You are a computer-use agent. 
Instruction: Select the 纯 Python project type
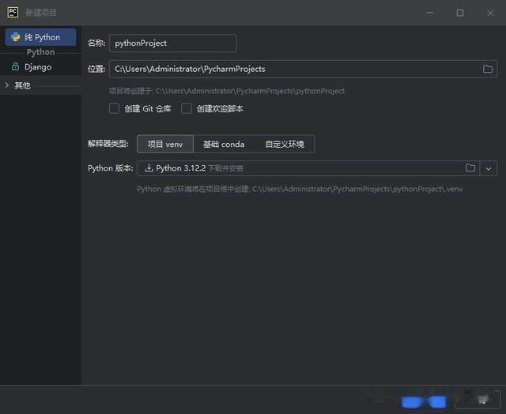40,37
